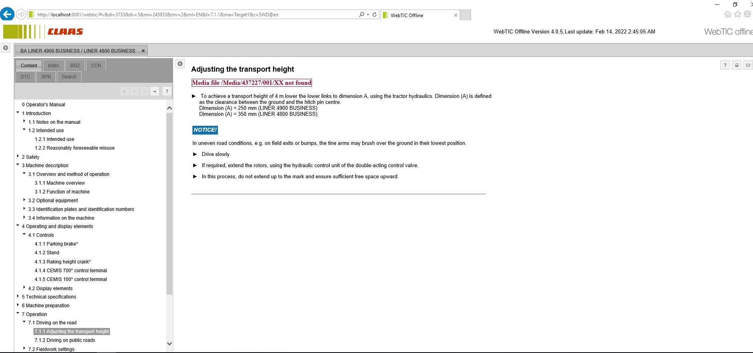Open address bar dropdown arrow
This screenshot has height=353, width=753.
[x=368, y=15]
